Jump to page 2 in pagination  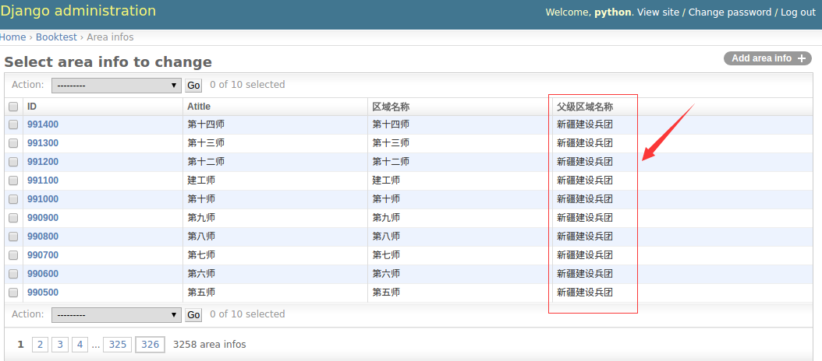40,345
